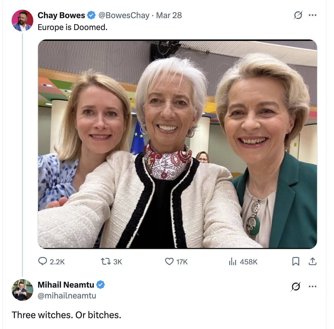Open Chay Bowes profile avatar
This screenshot has width=334, height=329.
[22, 21]
